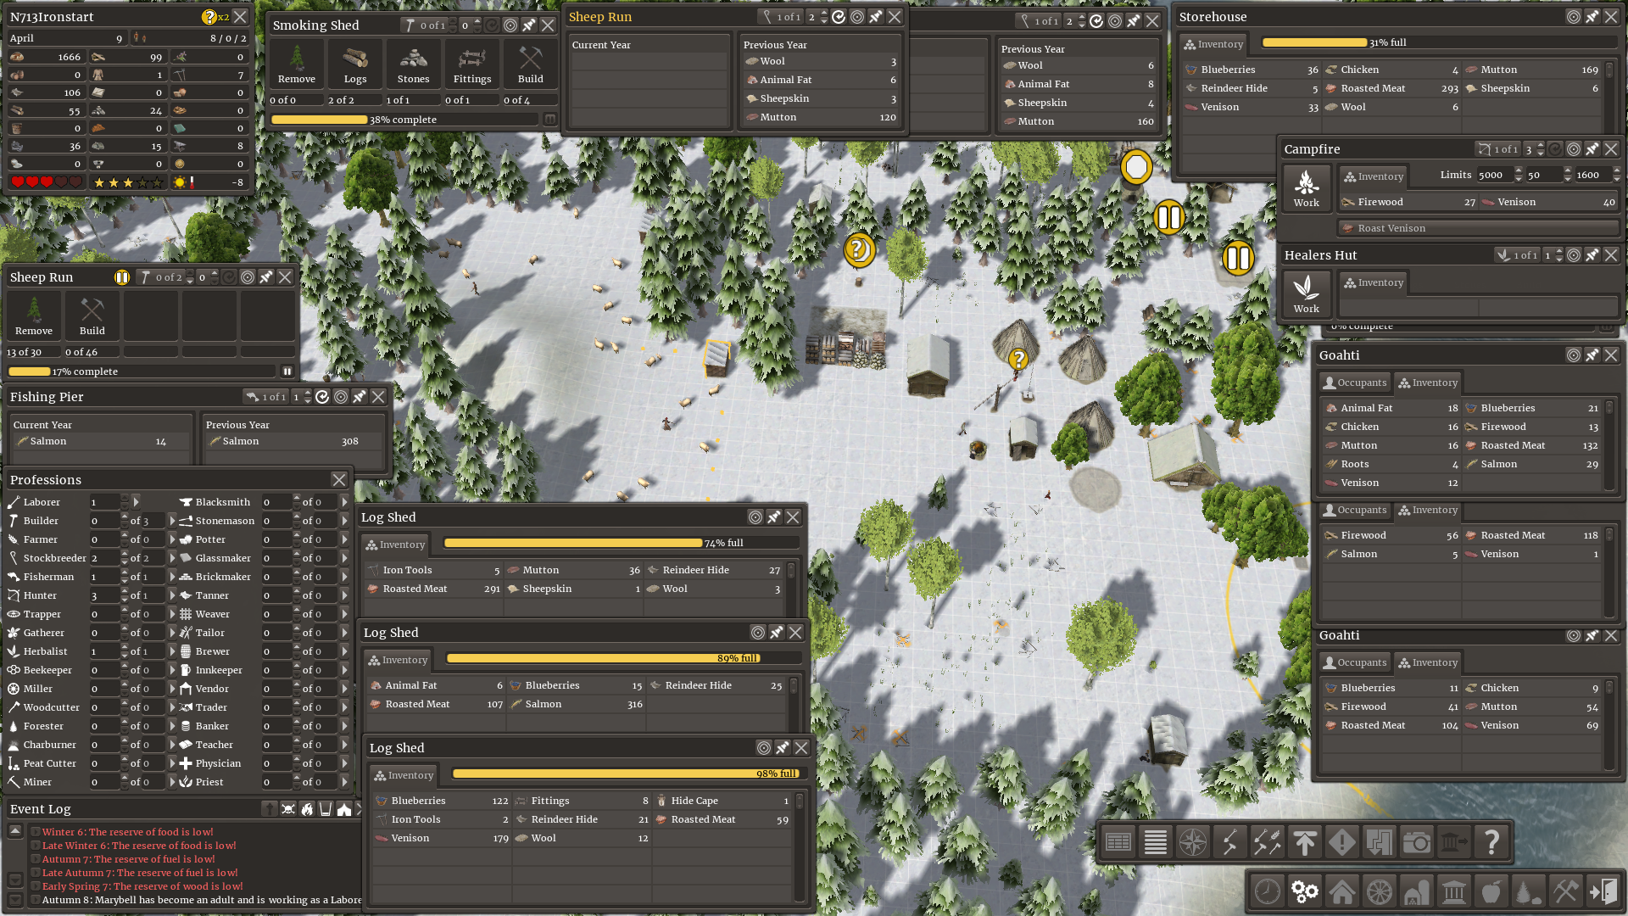Click the Campfire limit field showing 1600
The image size is (1628, 916).
[x=1592, y=175]
